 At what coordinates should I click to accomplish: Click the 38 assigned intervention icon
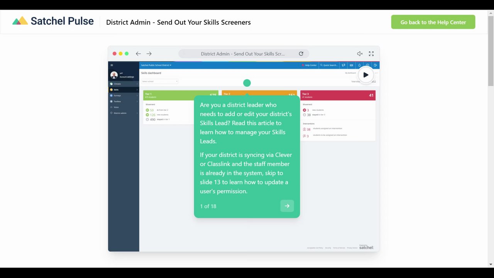click(x=305, y=129)
